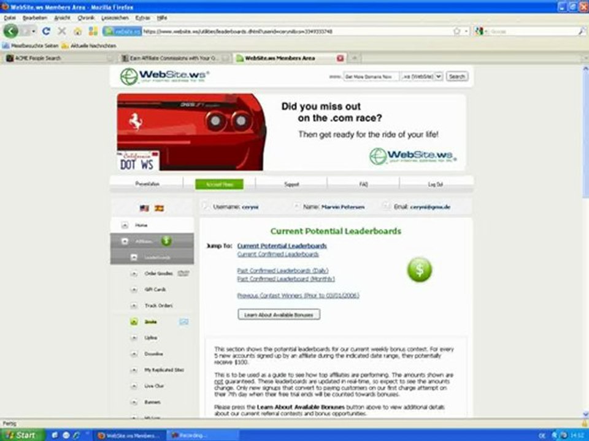589x441 pixels.
Task: Open Aktuelle Nachrichten bookmark feed
Action: 89,46
